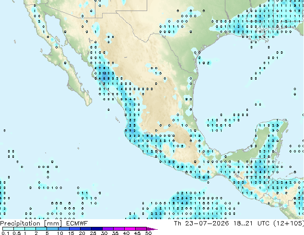This screenshot has width=304, height=235.
Task: Click the '[mm]' unit label
Action: (x=53, y=223)
